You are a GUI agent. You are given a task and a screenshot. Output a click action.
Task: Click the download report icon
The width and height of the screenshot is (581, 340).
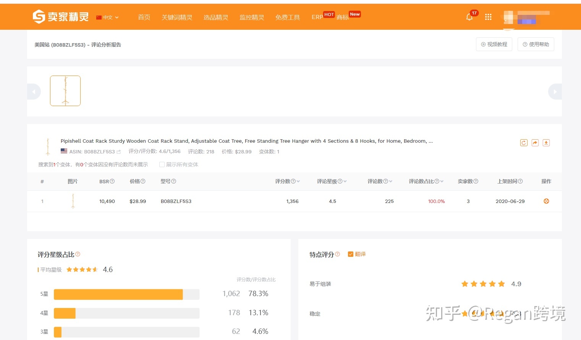546,143
